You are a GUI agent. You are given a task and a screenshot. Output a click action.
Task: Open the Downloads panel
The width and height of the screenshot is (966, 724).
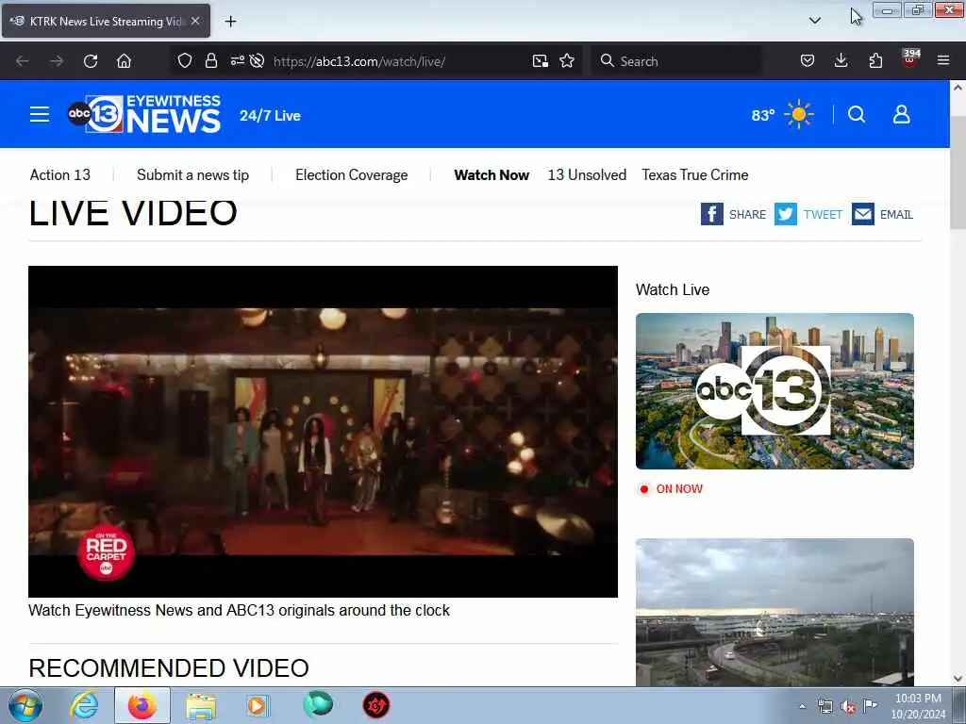pos(841,61)
